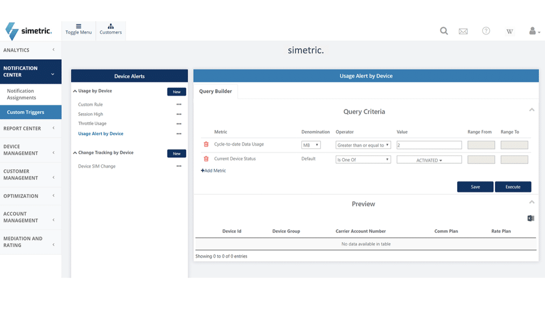
Task: Open search with the magnifier icon
Action: click(x=444, y=31)
